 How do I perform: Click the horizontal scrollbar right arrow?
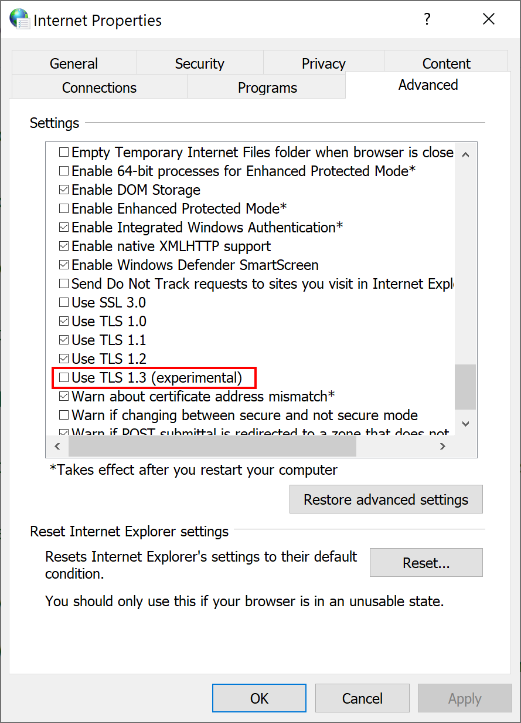[442, 445]
